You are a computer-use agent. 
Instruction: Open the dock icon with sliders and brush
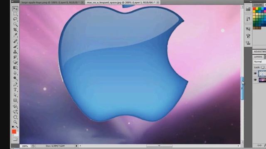(x=248, y=29)
